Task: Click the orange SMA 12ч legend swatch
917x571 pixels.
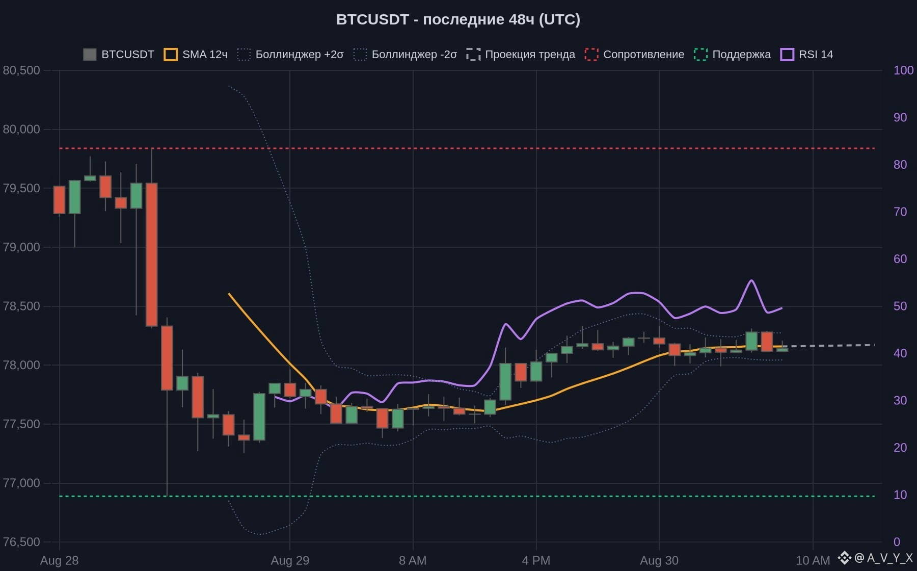Action: click(171, 55)
